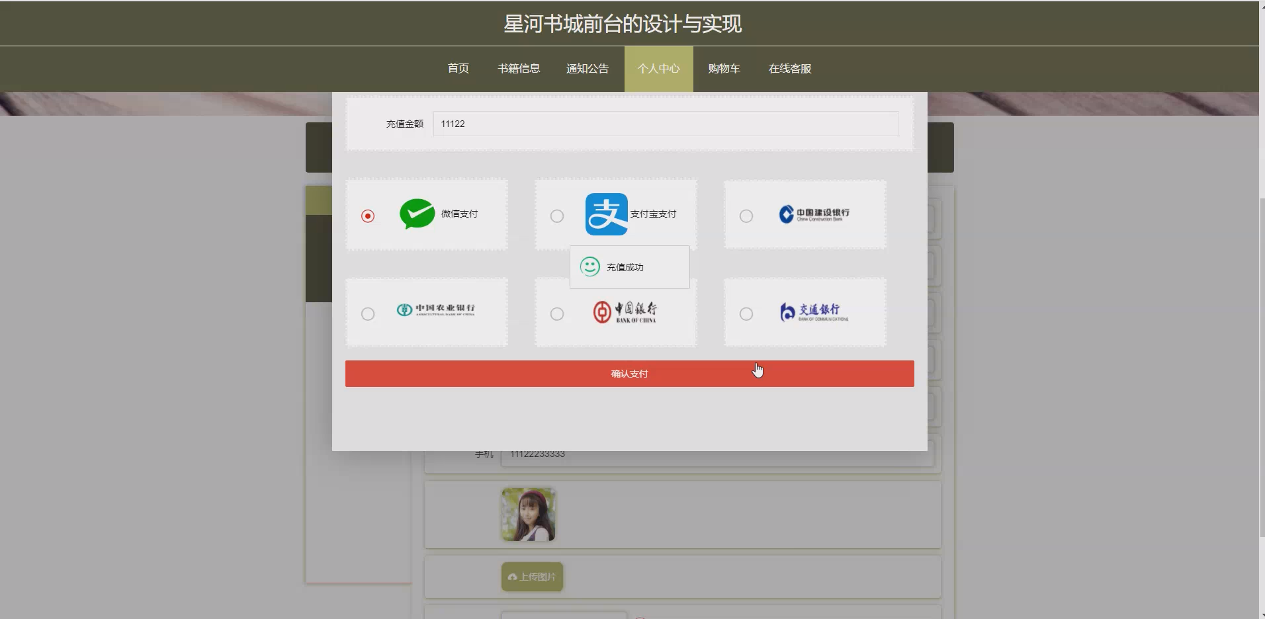Choose Bank of China radio option
1265x619 pixels.
tap(557, 314)
